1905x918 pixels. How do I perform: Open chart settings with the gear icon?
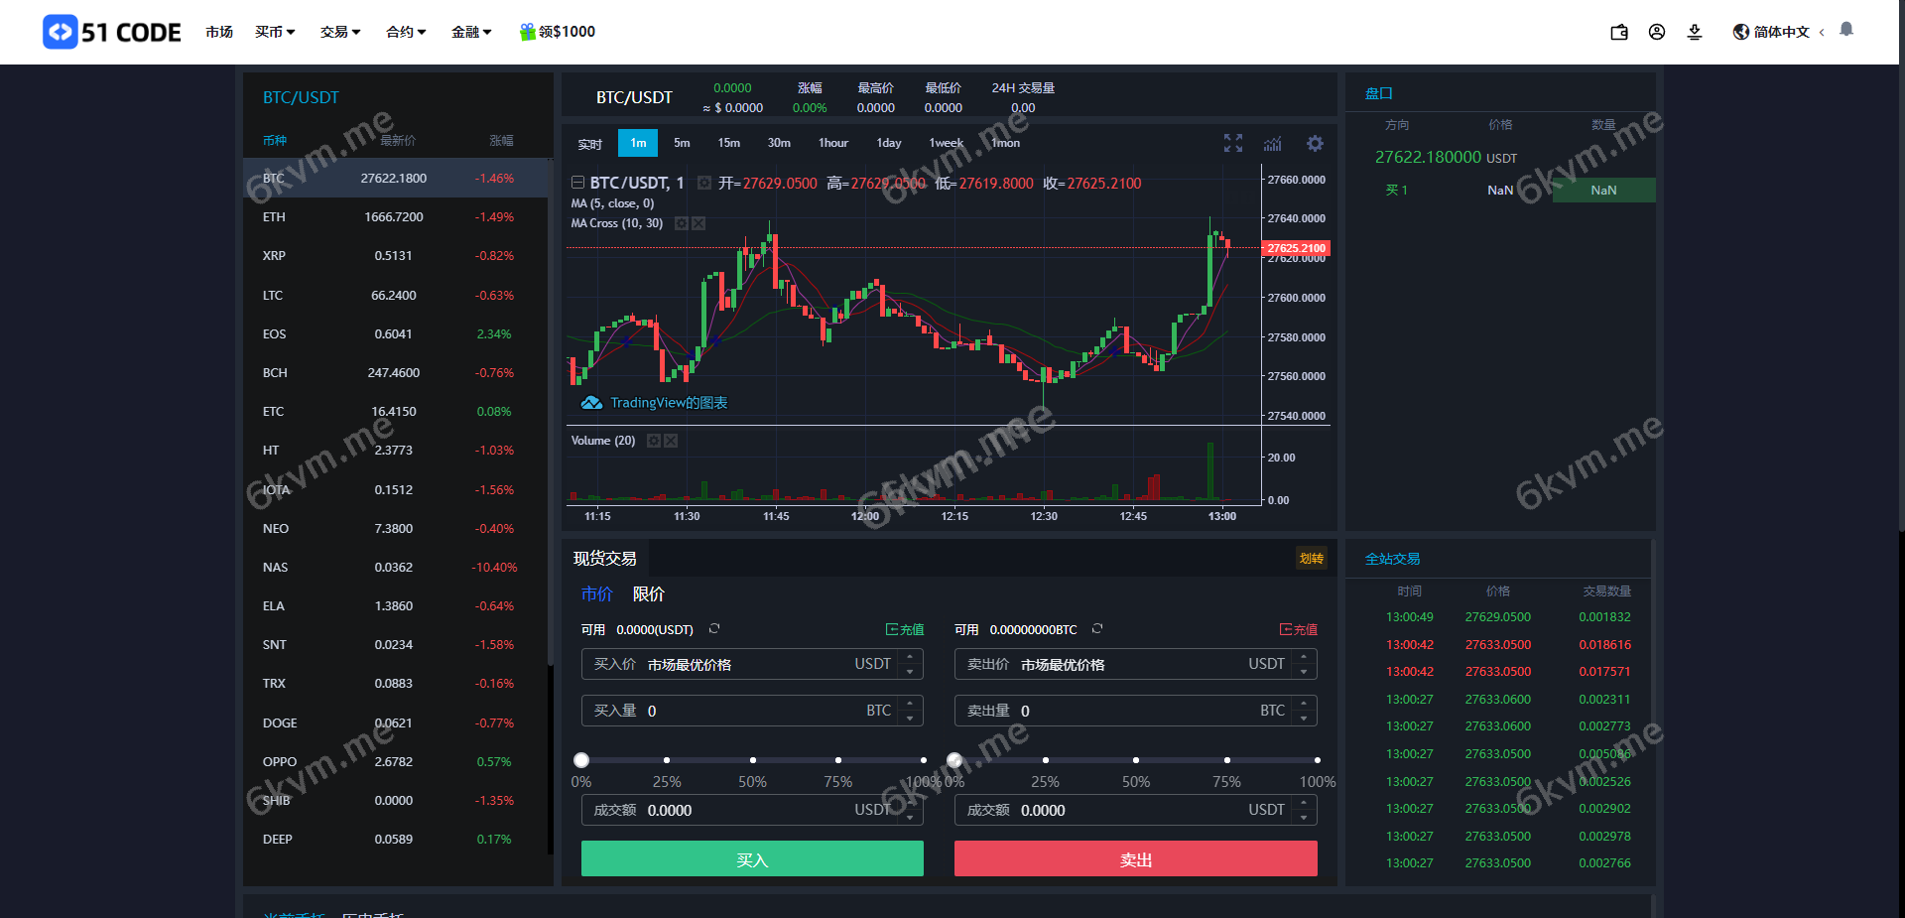[1315, 143]
